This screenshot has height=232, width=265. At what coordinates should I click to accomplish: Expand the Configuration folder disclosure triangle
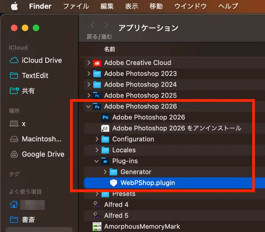coord(96,139)
